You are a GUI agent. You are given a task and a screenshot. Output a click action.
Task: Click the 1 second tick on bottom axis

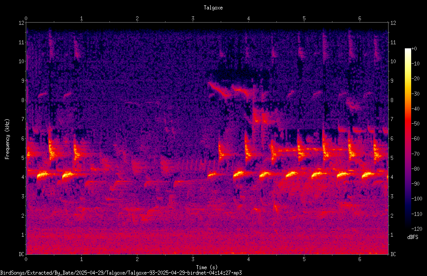tap(81, 259)
